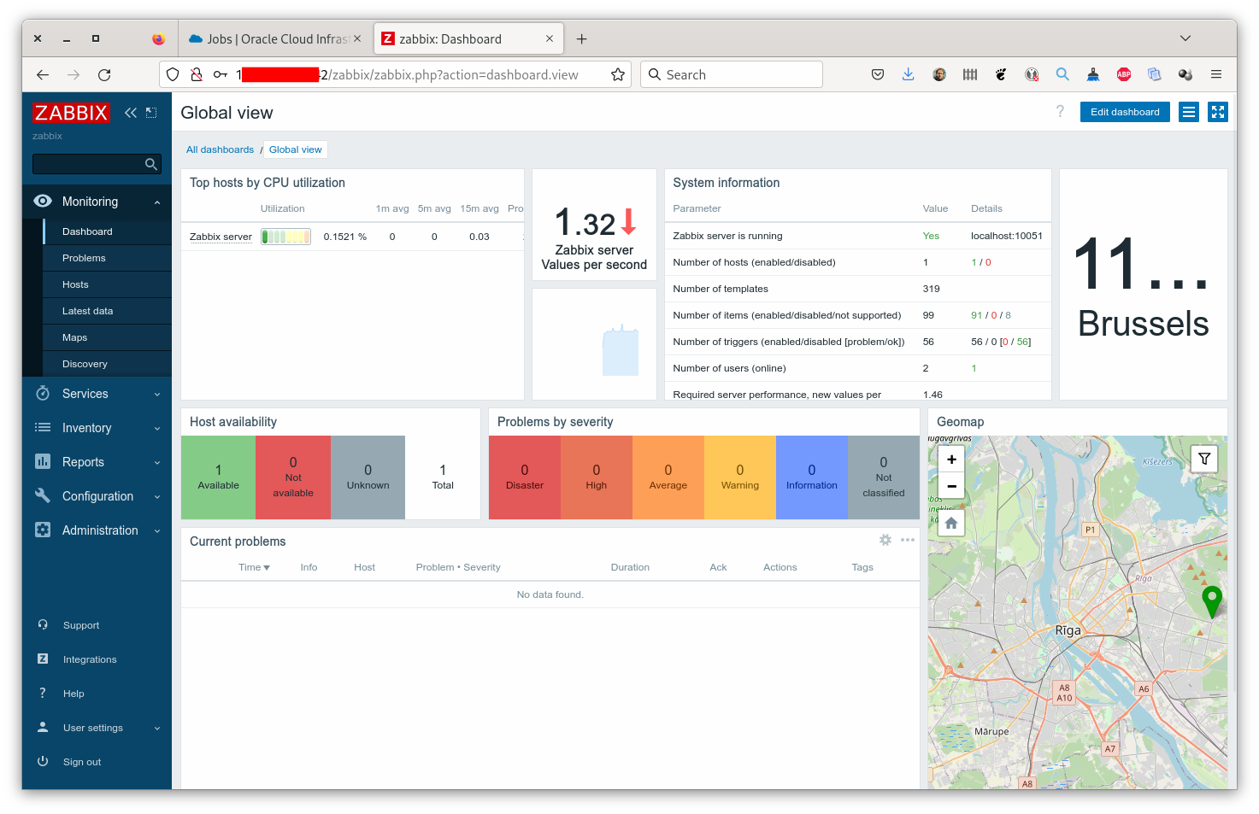Click the Edit dashboard button
This screenshot has height=814, width=1259.
click(1124, 111)
